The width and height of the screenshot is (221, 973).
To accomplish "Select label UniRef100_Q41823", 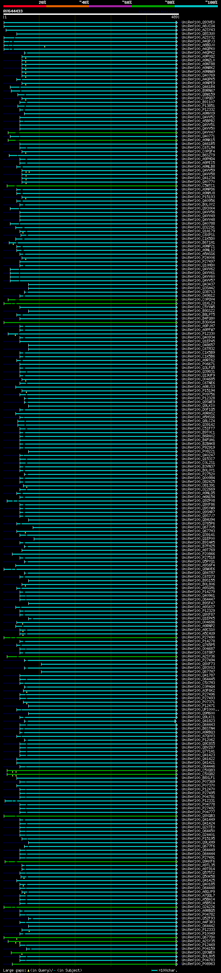I will (x=198, y=721).
